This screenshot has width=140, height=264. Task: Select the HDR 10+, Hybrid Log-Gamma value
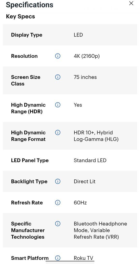pyautogui.click(x=96, y=136)
